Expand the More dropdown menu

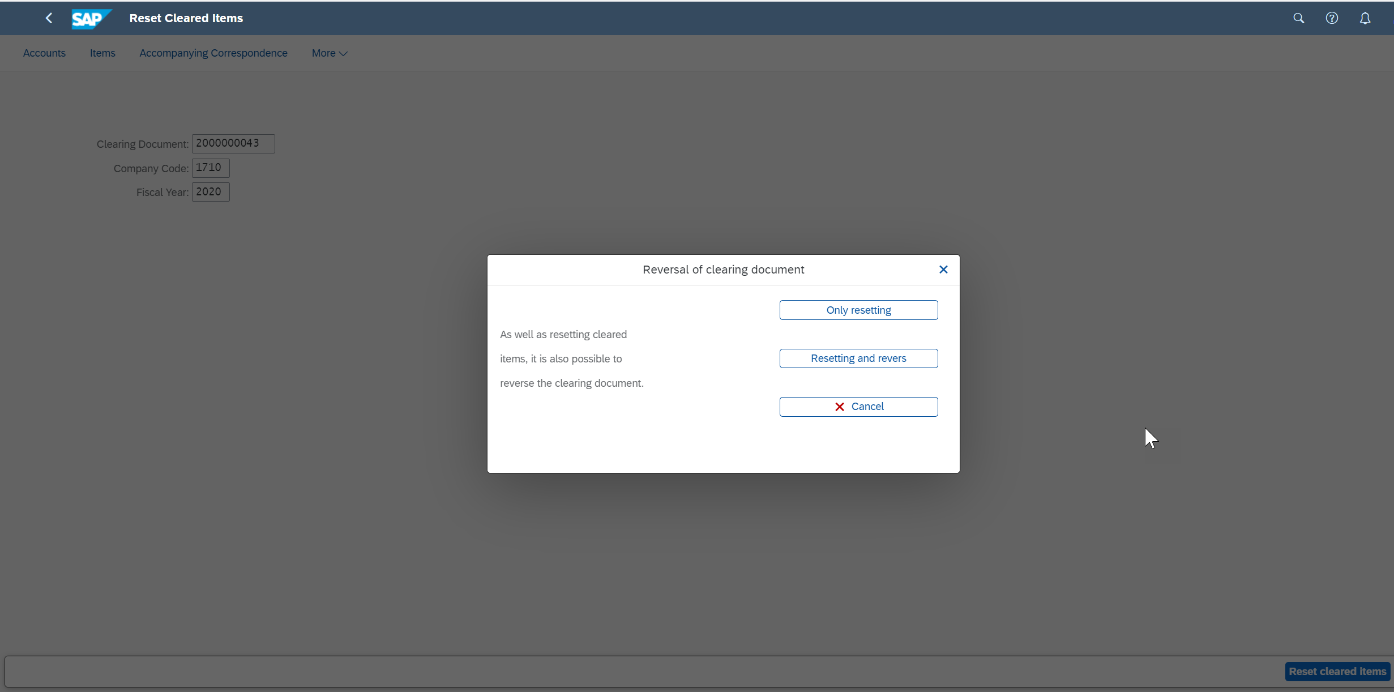pyautogui.click(x=330, y=53)
